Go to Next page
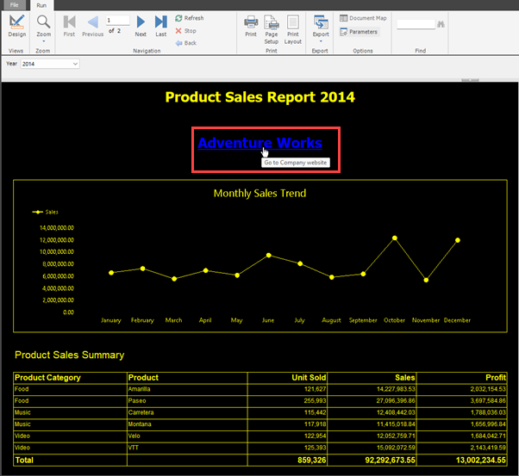519x476 pixels. 141,26
